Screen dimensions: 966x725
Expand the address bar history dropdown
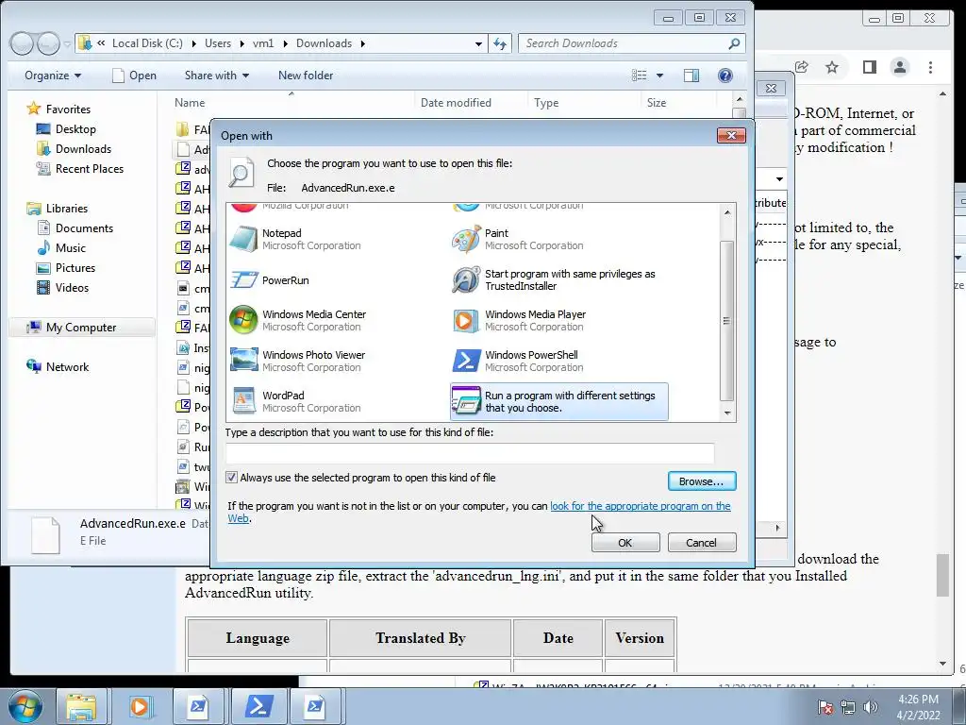478,43
